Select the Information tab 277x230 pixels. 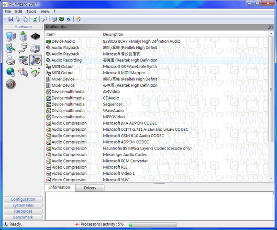pyautogui.click(x=59, y=187)
